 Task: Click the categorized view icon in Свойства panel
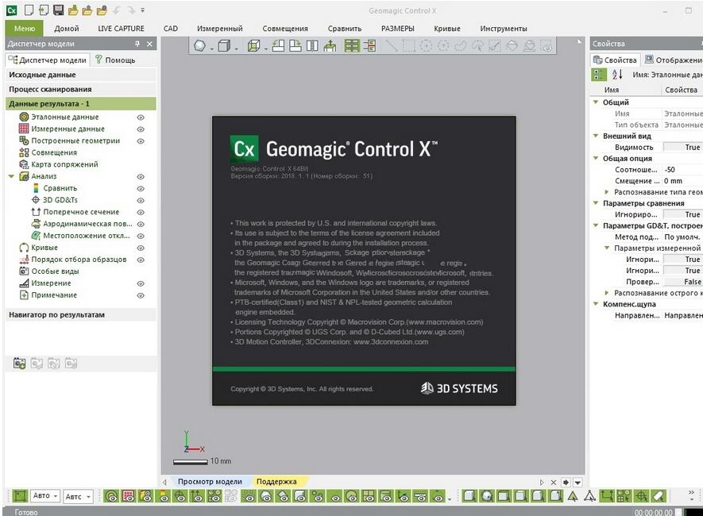pyautogui.click(x=599, y=75)
